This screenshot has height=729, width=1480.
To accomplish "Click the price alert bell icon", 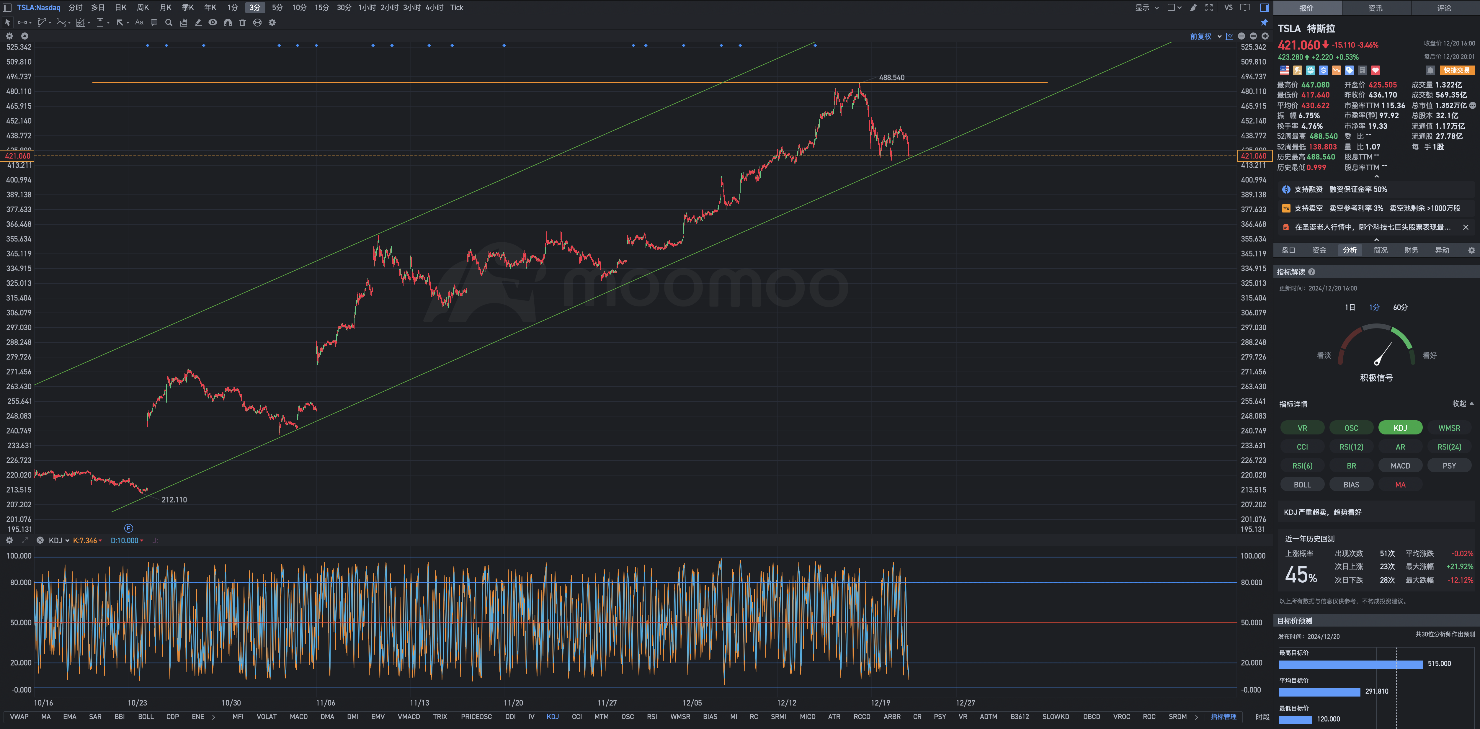I will point(1430,70).
